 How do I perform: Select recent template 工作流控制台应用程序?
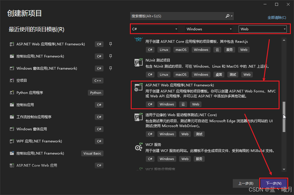point(34,117)
